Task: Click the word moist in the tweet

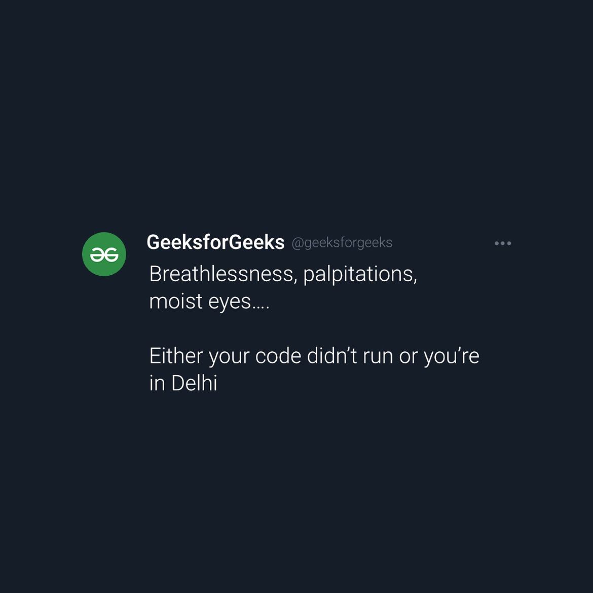Action: pos(176,302)
